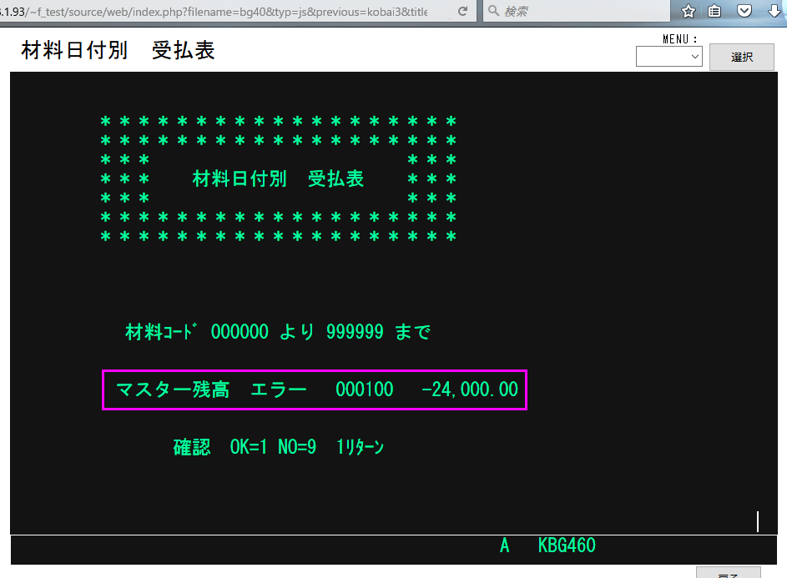Click the letter A in status line
This screenshot has width=787, height=578.
[x=504, y=546]
